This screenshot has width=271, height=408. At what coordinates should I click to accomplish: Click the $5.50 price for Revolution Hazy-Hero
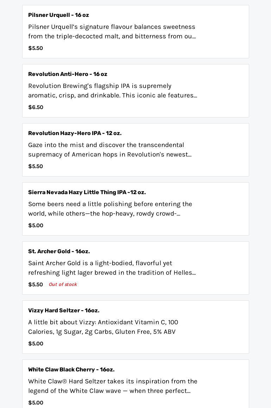point(36,166)
